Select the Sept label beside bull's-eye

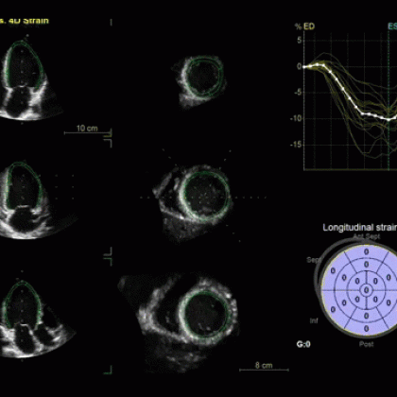pyautogui.click(x=314, y=260)
